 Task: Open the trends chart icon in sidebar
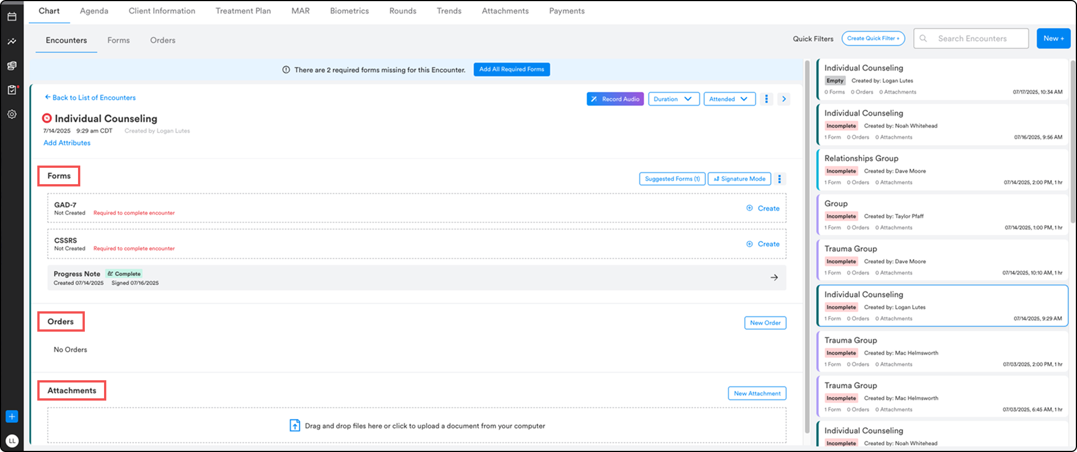[x=12, y=41]
